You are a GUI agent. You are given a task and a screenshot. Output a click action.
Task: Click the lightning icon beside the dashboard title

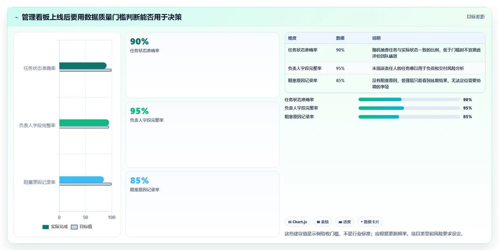coord(17,17)
